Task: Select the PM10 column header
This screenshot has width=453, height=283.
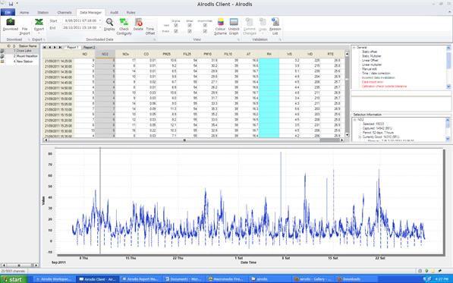Action: [x=207, y=54]
